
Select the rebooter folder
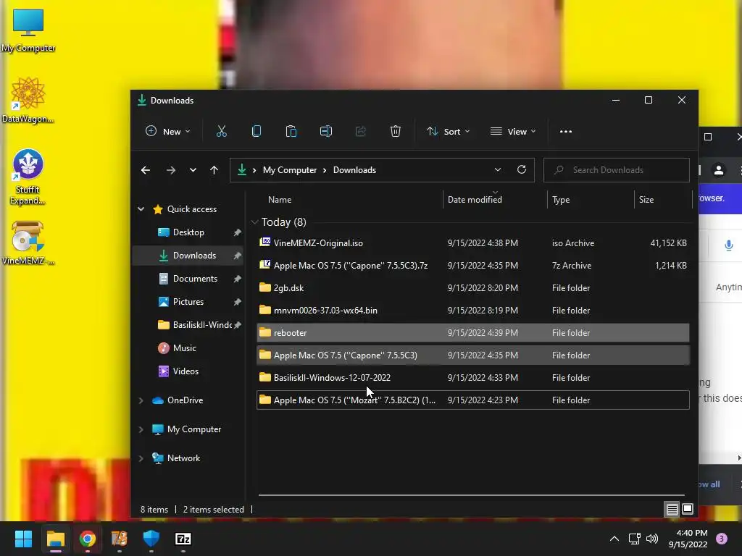pos(472,333)
